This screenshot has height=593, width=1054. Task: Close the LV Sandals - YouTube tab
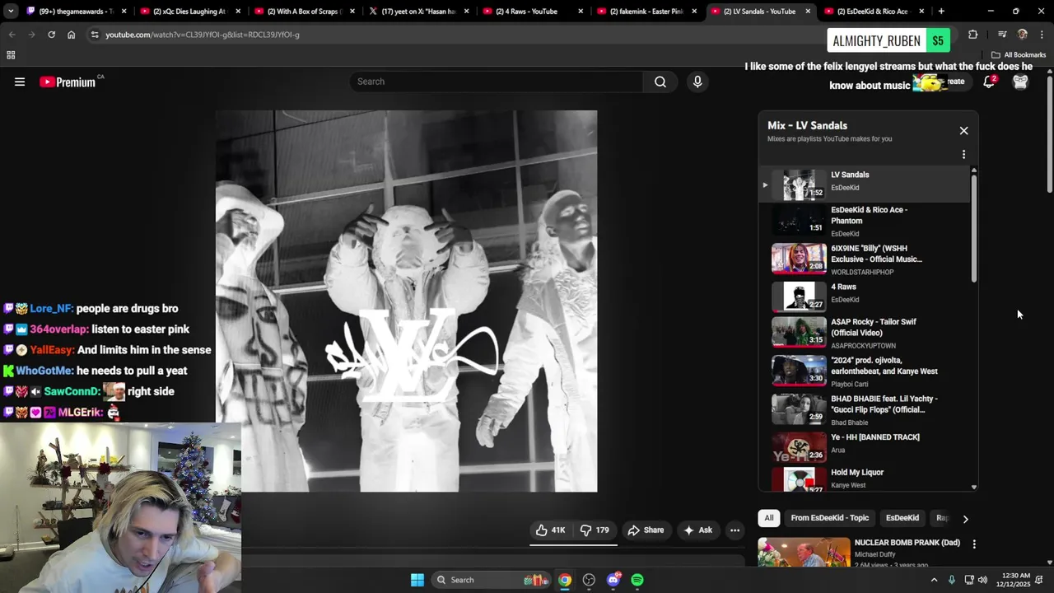point(807,12)
